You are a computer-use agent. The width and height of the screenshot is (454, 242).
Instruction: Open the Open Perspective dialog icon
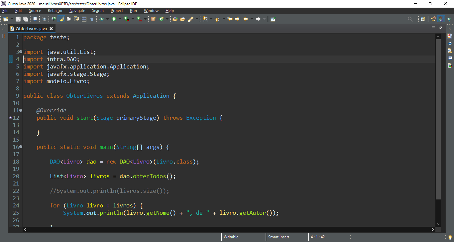[423, 19]
